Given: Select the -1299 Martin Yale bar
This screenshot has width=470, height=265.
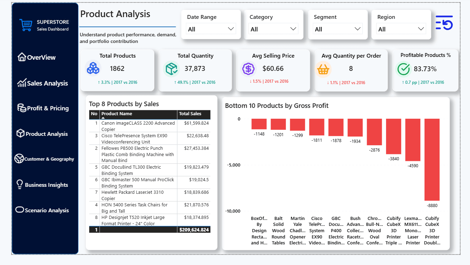Looking at the screenshot, I should (x=297, y=125).
